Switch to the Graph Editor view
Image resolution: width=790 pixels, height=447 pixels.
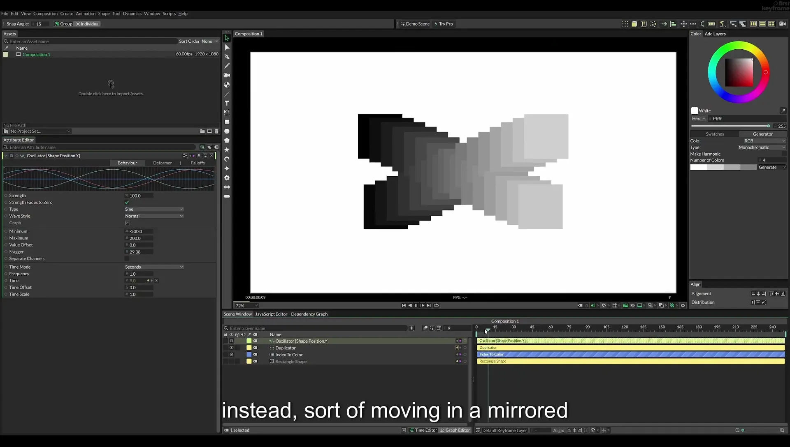pos(455,430)
